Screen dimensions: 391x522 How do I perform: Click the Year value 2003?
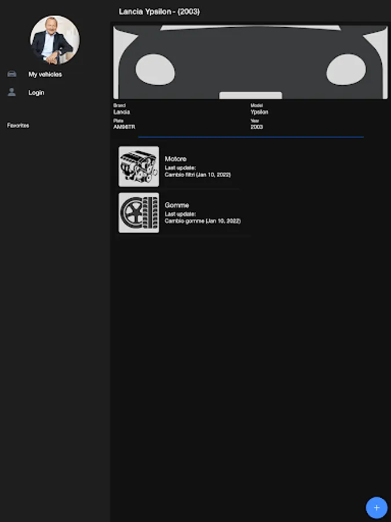tap(257, 127)
